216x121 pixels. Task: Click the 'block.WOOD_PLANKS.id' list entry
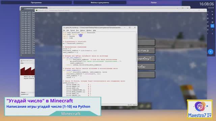coord(76,92)
